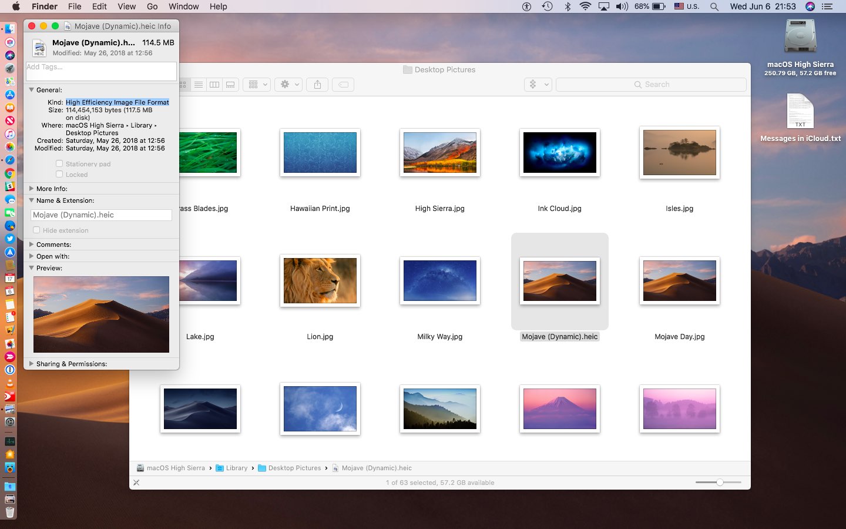The width and height of the screenshot is (846, 529).
Task: Click the file name field Mojave (Dynamic).heic
Action: (101, 215)
